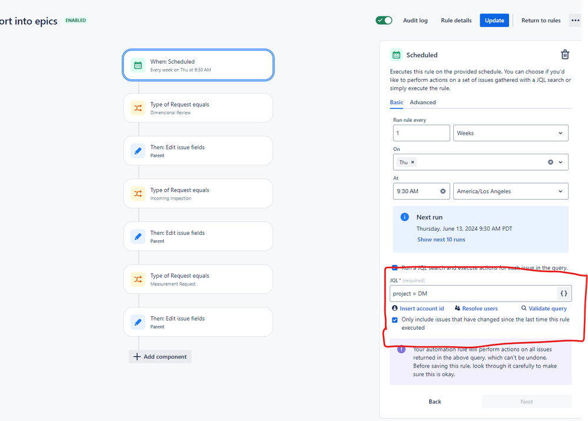Click the shuffle icon on the Dimensional Review condition
Screen dimensions: 588x421
(x=138, y=108)
